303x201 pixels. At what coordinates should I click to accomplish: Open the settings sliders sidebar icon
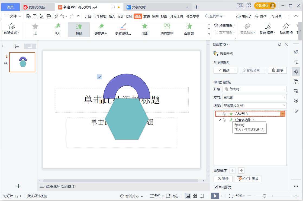tap(296, 62)
